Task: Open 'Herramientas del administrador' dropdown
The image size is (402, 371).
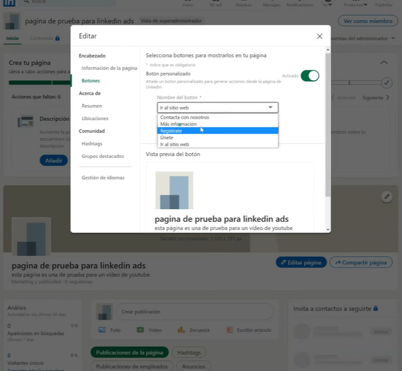Action: click(x=363, y=39)
